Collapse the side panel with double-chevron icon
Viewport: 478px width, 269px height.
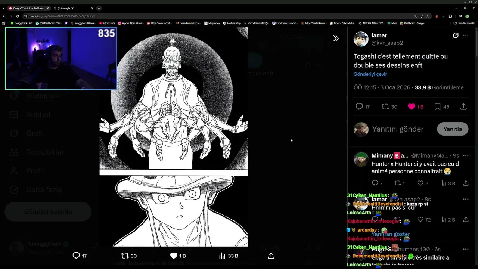point(336,38)
